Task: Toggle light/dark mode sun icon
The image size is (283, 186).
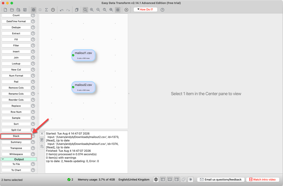Action: pos(191,180)
